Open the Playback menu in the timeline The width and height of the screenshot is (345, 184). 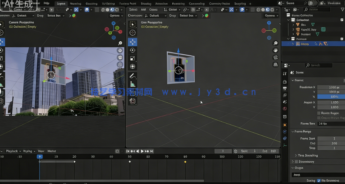pos(12,151)
